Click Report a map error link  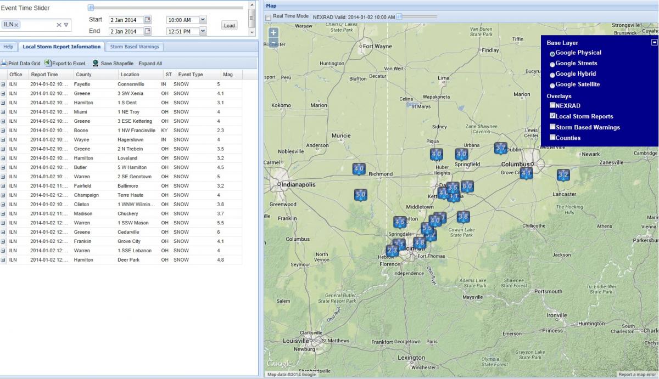coord(637,375)
